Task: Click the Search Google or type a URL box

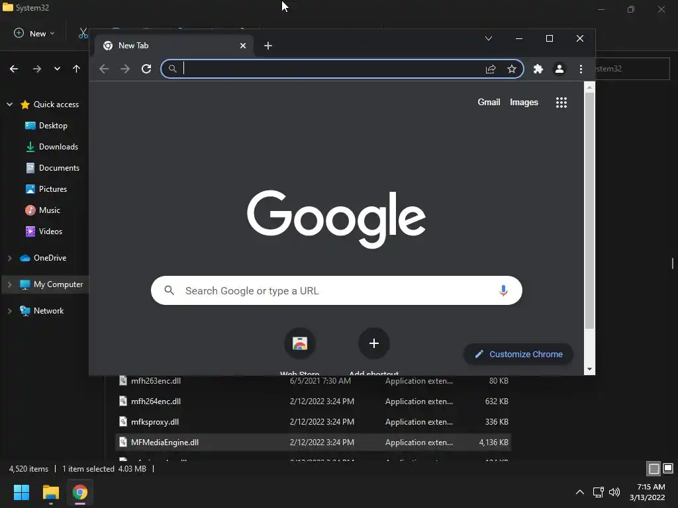Action: 336,290
